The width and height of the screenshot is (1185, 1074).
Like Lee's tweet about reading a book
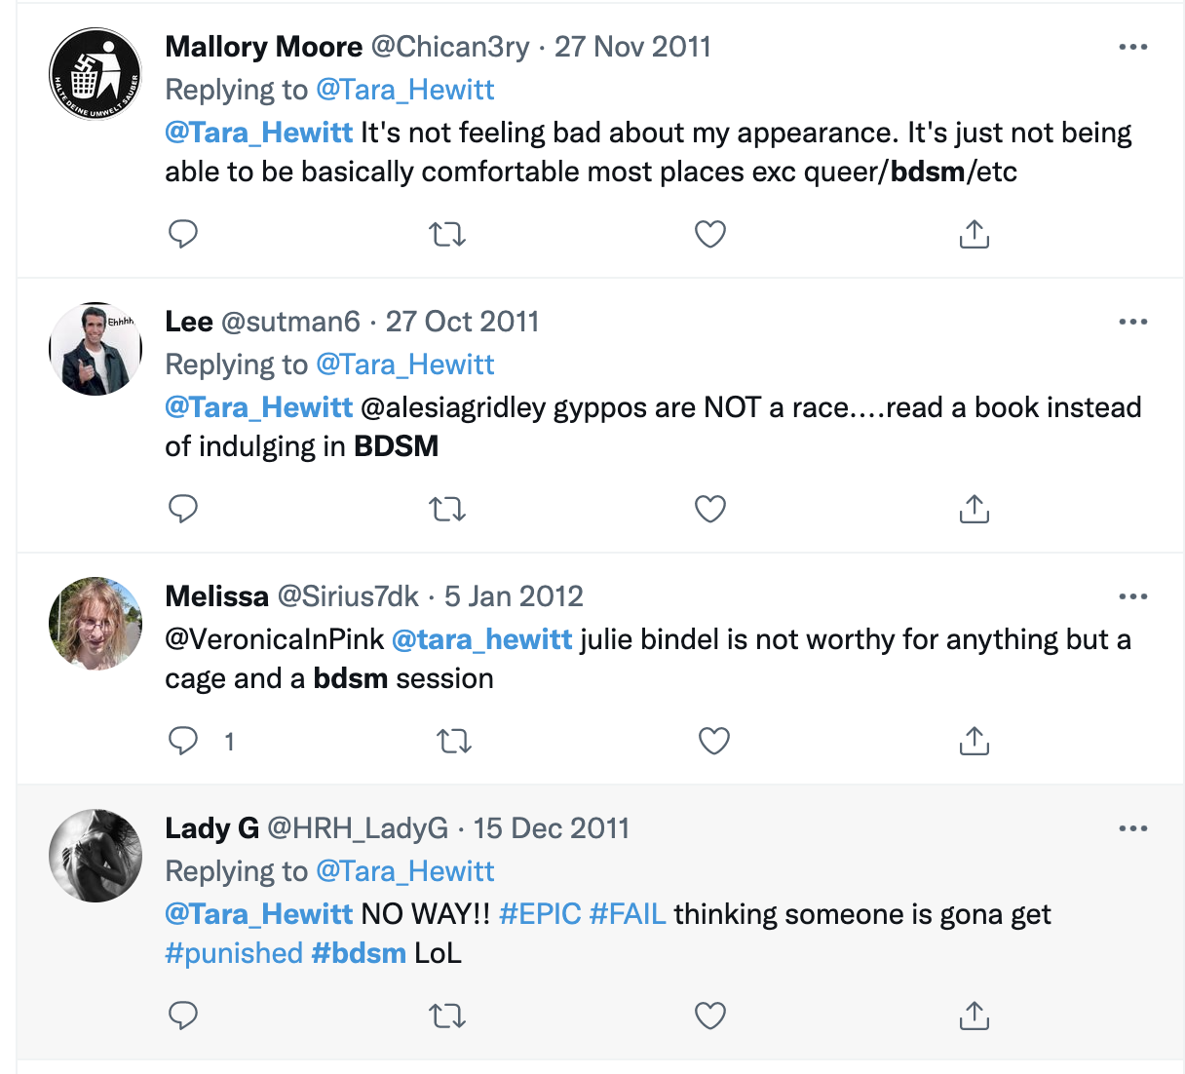(x=709, y=509)
